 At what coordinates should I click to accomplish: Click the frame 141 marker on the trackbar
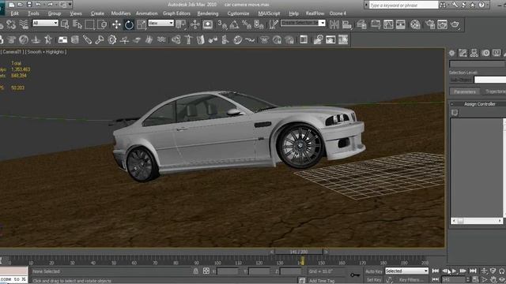[302, 261]
